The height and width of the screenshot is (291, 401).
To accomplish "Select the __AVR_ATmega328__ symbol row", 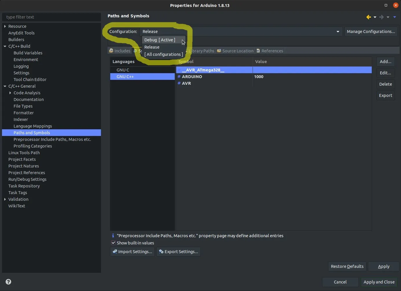I will point(274,70).
